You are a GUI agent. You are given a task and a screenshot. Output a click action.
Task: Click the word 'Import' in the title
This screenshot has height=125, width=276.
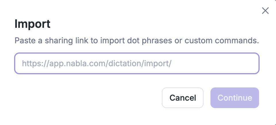(32, 24)
